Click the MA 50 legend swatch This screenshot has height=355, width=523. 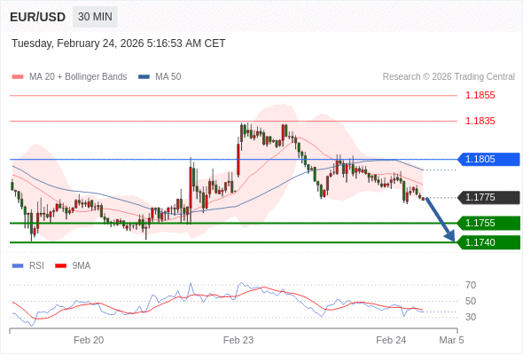click(x=144, y=77)
